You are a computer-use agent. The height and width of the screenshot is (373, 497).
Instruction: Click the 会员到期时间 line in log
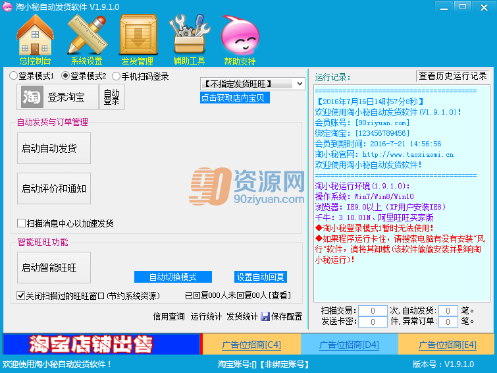point(378,144)
